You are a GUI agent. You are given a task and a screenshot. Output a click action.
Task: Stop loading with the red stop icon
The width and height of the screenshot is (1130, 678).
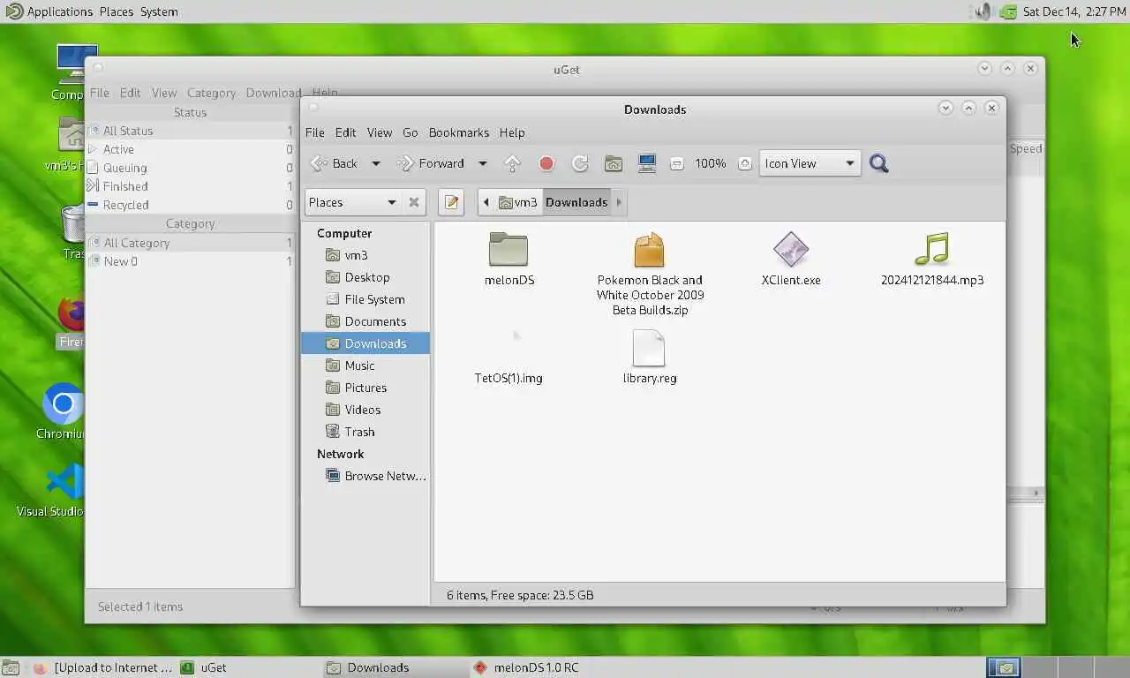pyautogui.click(x=546, y=163)
